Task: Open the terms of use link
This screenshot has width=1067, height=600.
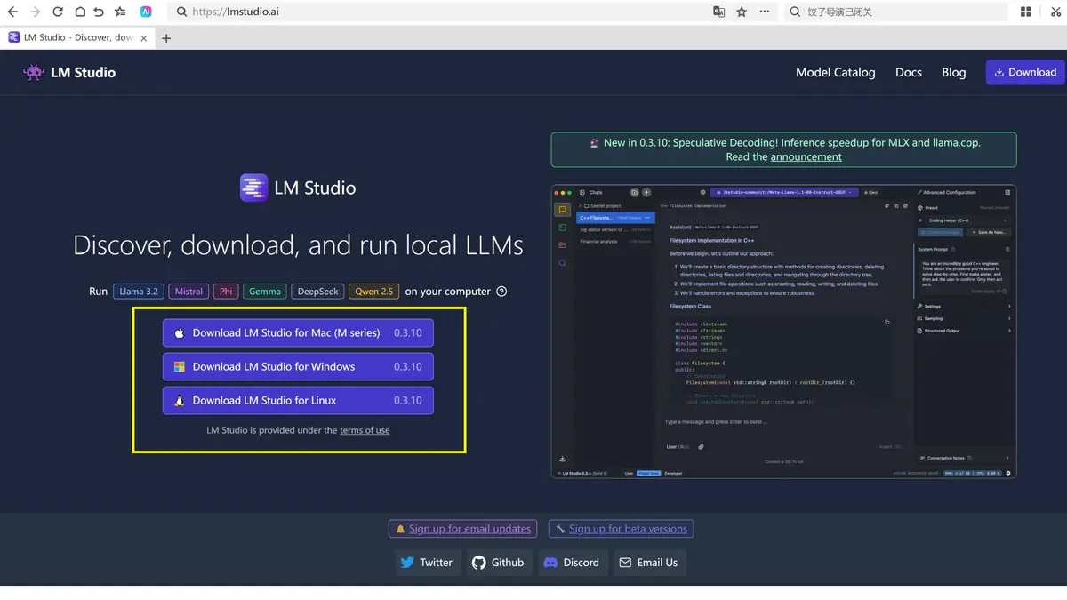Action: coord(365,430)
